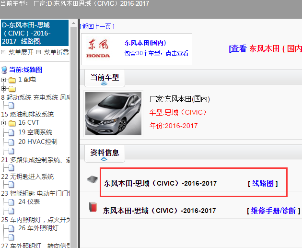Expand the 16 CVT tree node

[3, 123]
